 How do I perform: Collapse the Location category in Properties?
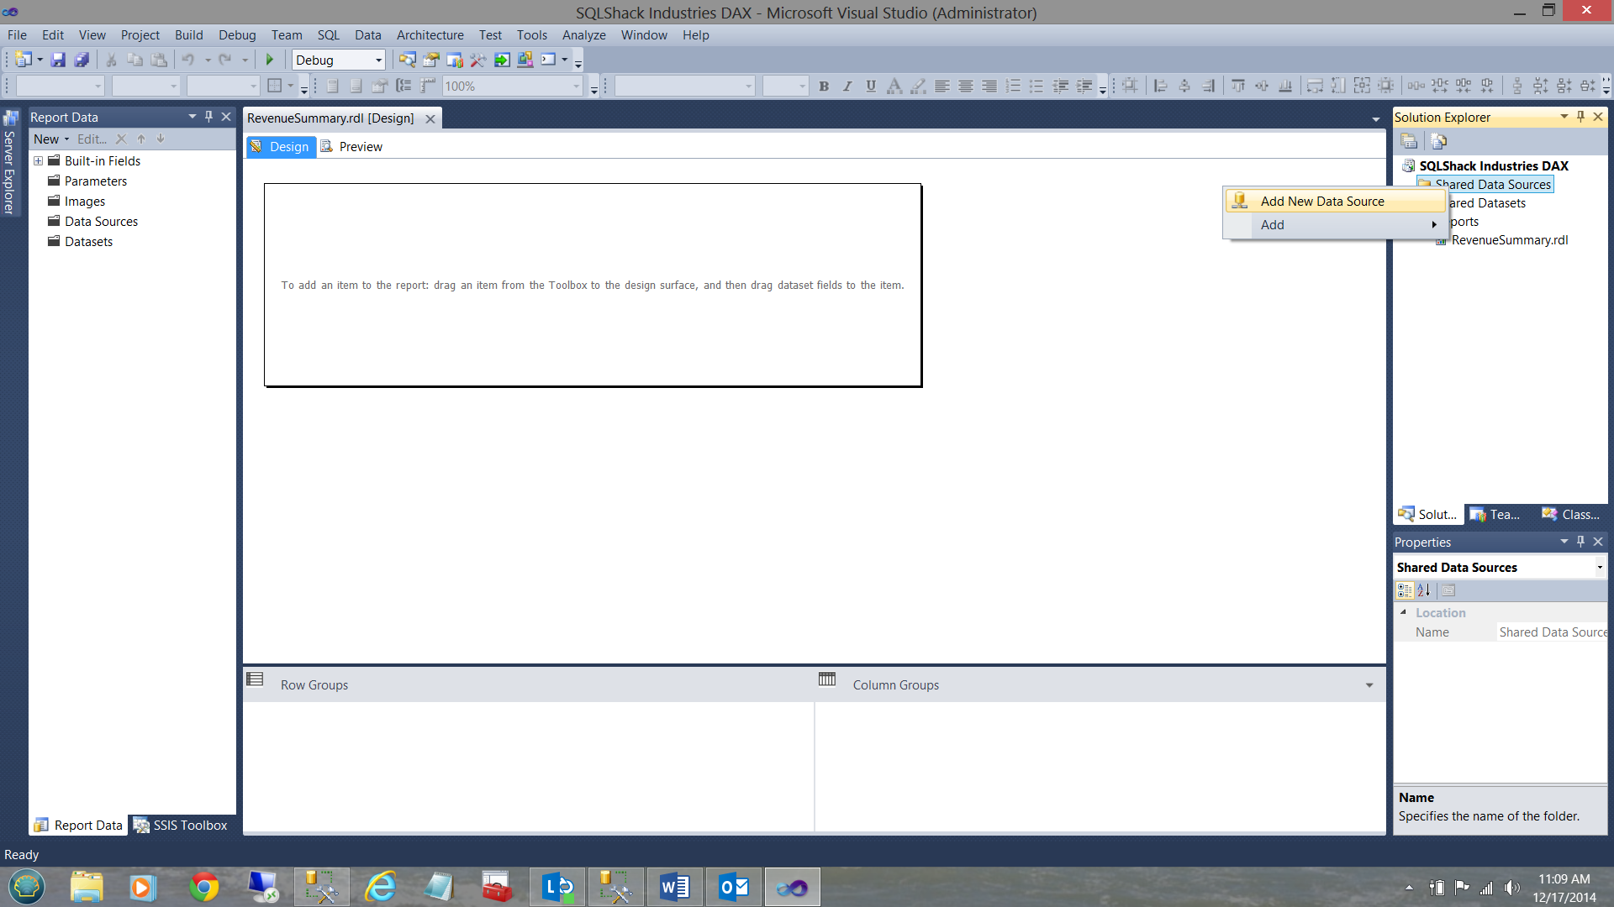pyautogui.click(x=1403, y=612)
